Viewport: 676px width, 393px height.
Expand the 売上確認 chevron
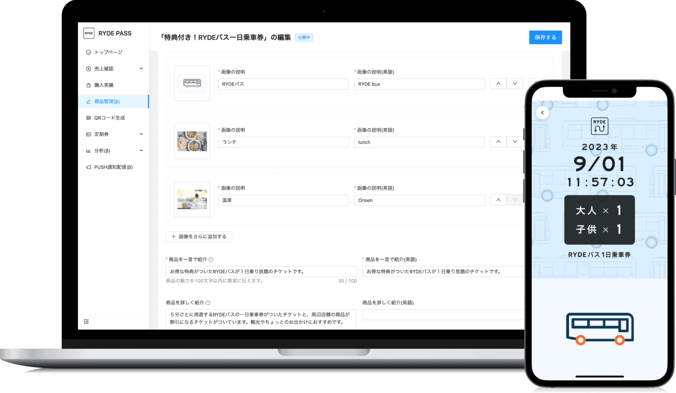[141, 68]
